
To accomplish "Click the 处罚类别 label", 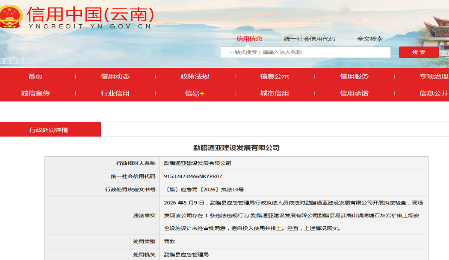I will coord(144,241).
